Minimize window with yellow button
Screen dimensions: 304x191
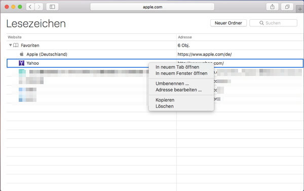click(13, 7)
